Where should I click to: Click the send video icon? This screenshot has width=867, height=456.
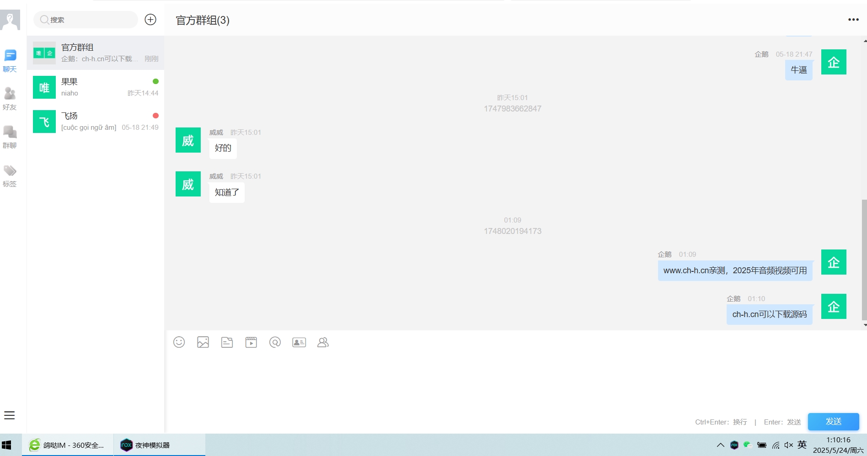(x=251, y=342)
